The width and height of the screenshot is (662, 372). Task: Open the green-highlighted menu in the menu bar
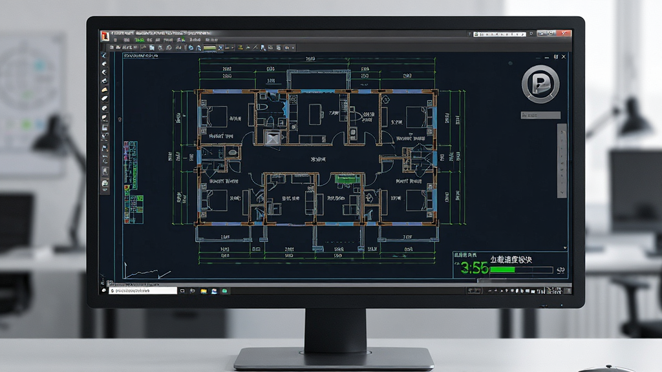[x=139, y=40]
